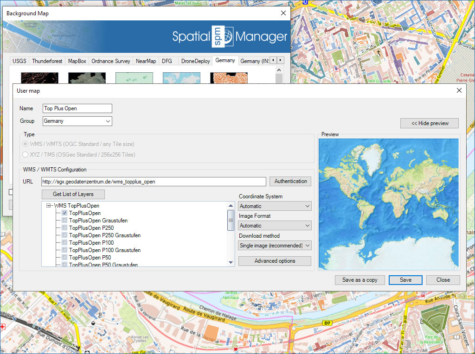Switch to the Thunderforest tab
The height and width of the screenshot is (354, 475).
tap(47, 61)
